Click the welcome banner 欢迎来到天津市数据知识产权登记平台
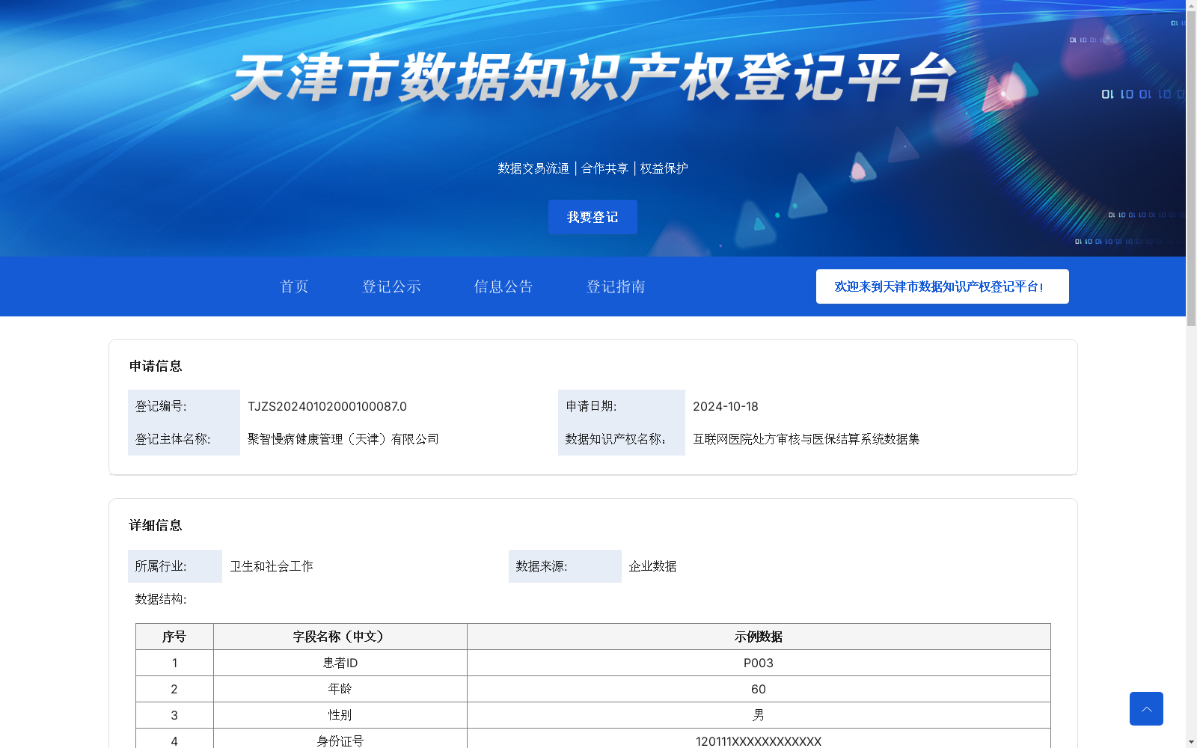This screenshot has height=748, width=1197. (x=942, y=286)
